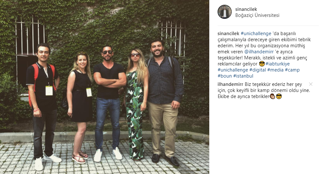Select the #media hashtag
320x174 pixels.
[x=275, y=70]
